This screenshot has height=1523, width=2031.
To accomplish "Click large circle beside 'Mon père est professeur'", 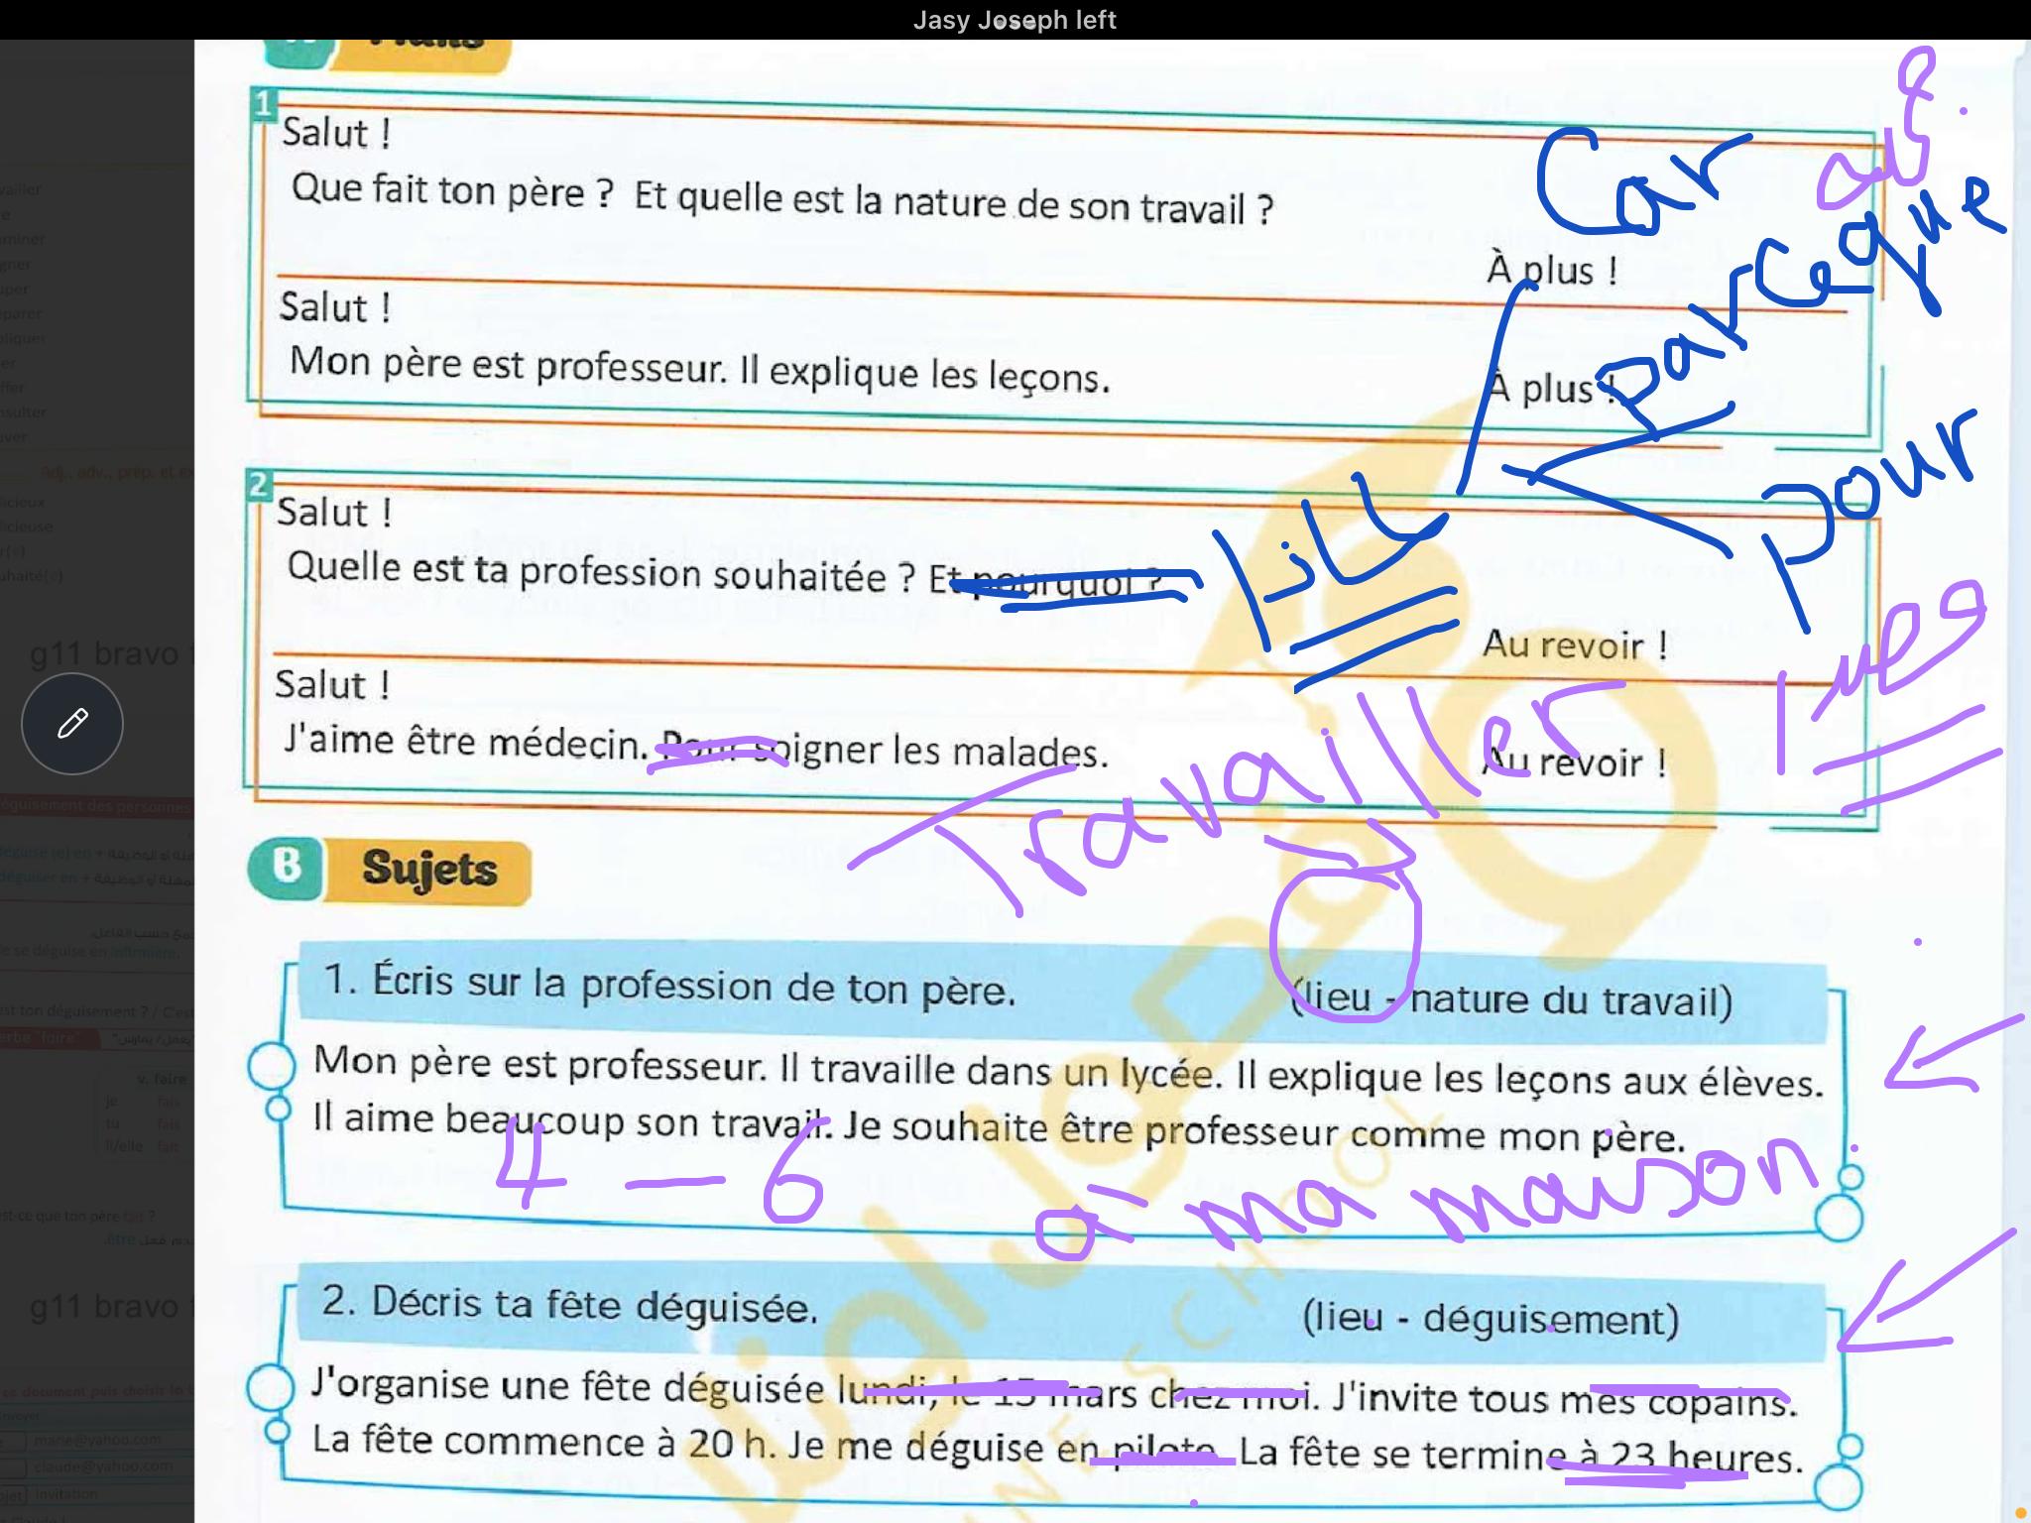I will point(271,1067).
